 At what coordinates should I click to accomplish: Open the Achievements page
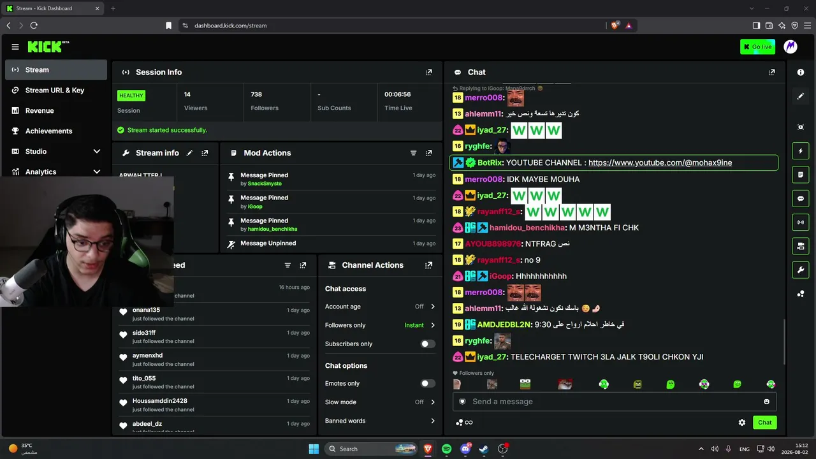coord(56,131)
